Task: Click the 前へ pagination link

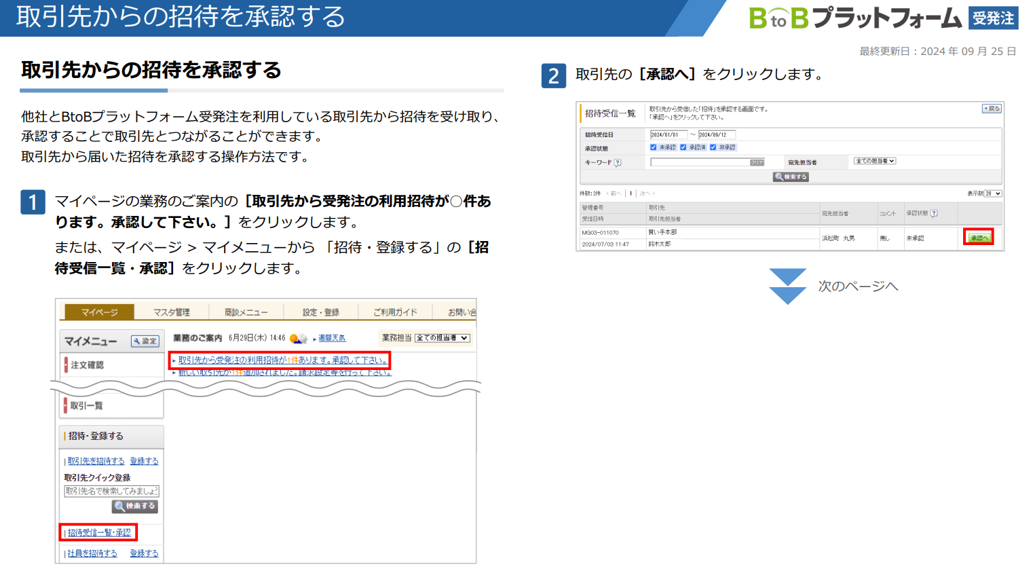Action: point(614,193)
